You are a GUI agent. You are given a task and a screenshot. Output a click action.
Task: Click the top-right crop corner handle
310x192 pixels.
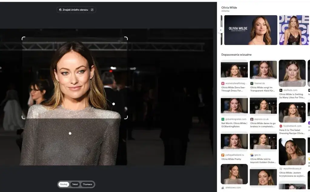pyautogui.click(x=126, y=38)
